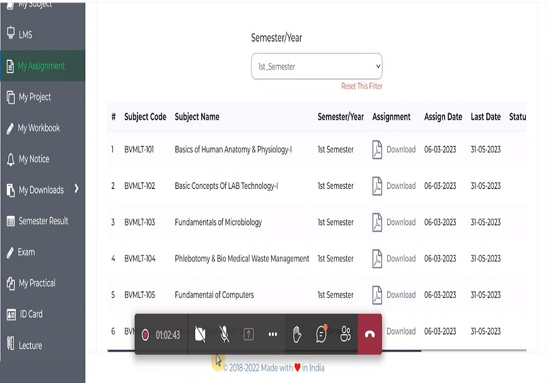548x383 pixels.
Task: Open the ID Card sidebar item
Action: click(x=31, y=314)
